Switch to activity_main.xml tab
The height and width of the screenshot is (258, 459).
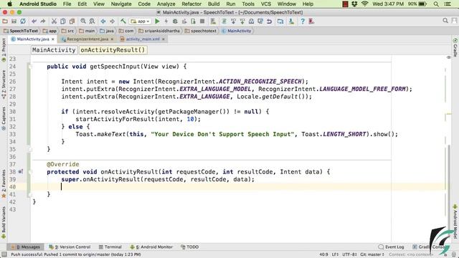pos(143,39)
